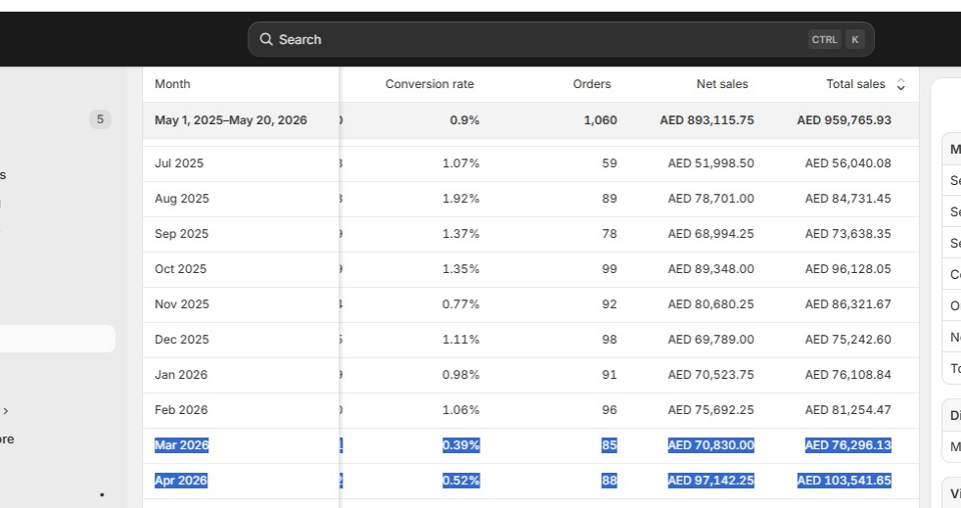Click orders count 91 for Jan 2026

click(x=610, y=375)
